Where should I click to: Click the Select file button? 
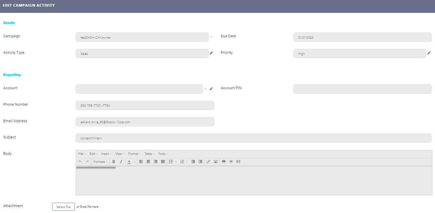[x=64, y=207]
